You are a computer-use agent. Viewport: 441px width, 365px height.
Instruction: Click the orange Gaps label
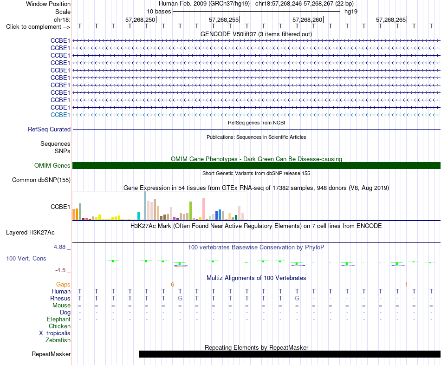pyautogui.click(x=63, y=285)
